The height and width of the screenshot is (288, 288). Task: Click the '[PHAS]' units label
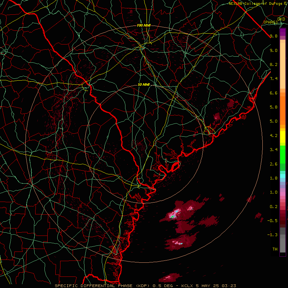click(x=270, y=22)
